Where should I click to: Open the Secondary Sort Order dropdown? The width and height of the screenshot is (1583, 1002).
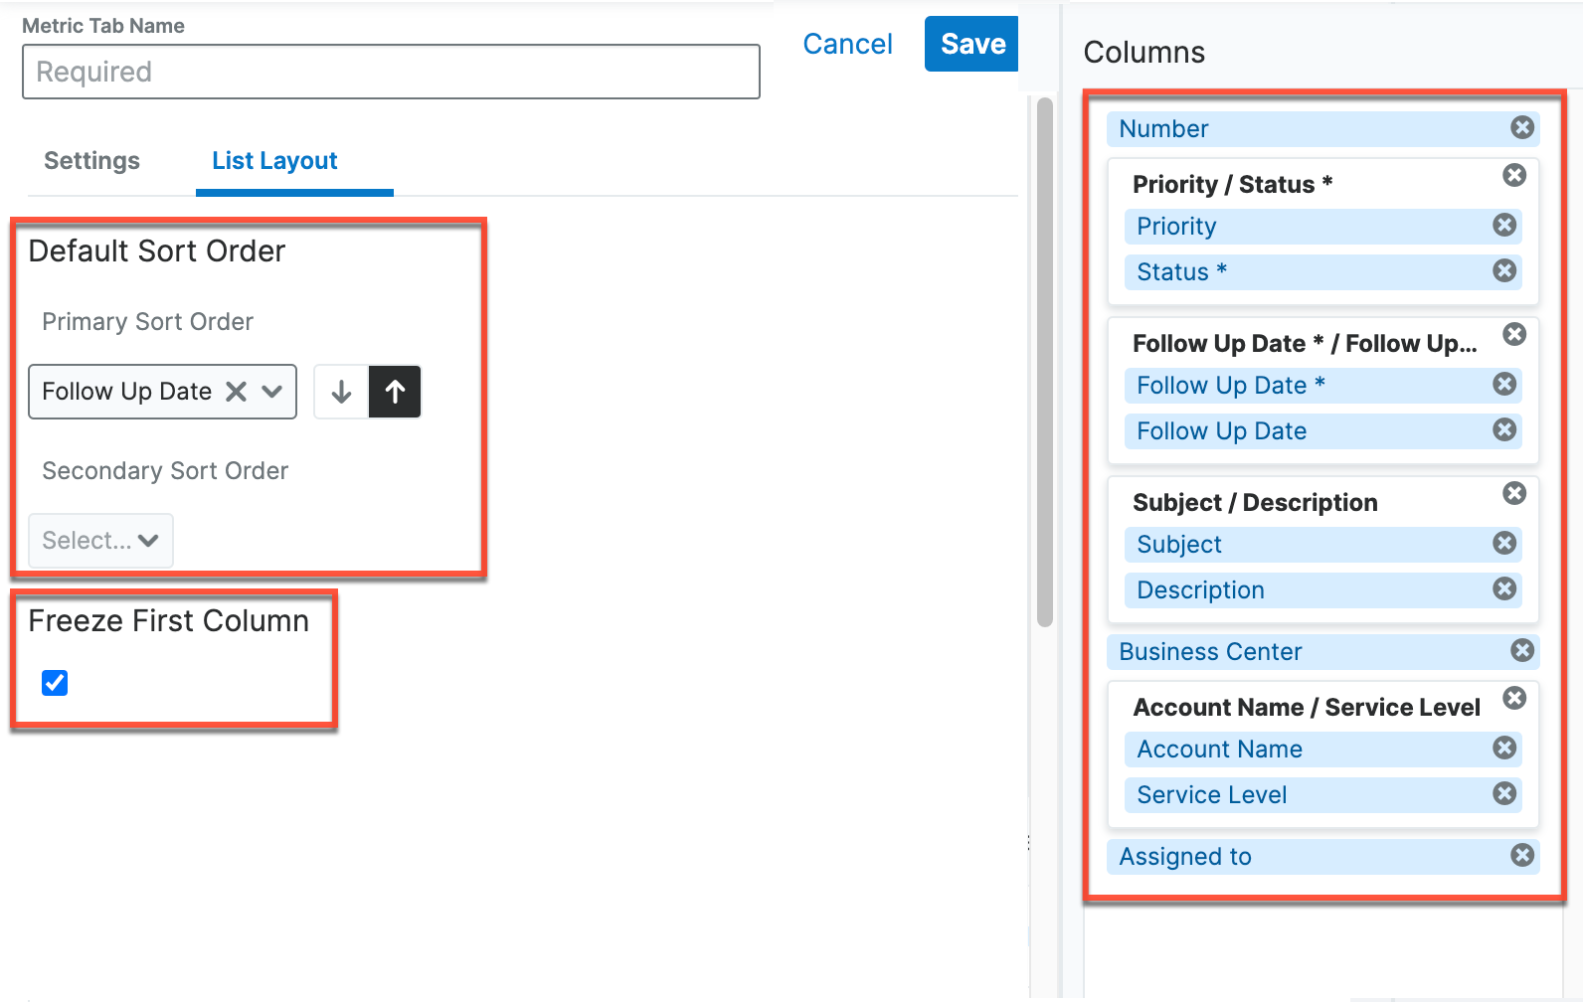pyautogui.click(x=100, y=541)
